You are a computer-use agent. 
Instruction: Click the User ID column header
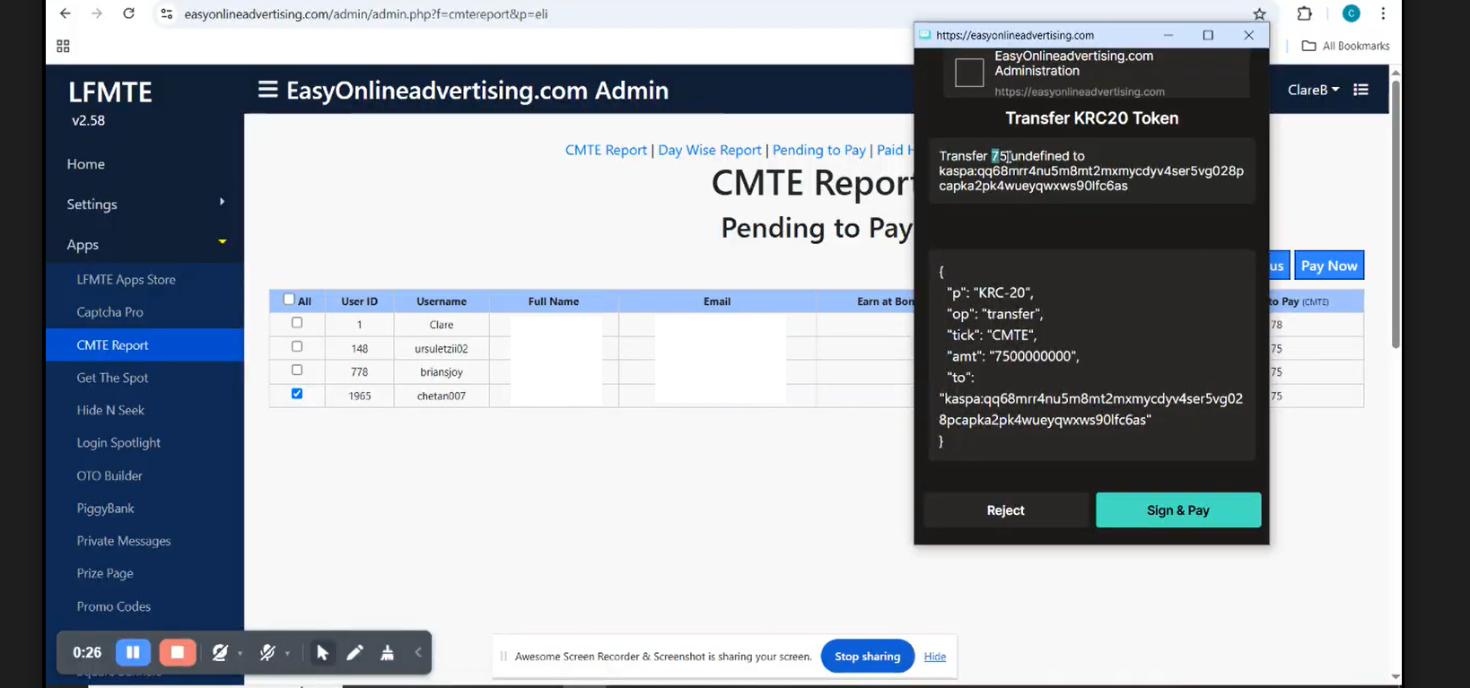[x=359, y=301]
